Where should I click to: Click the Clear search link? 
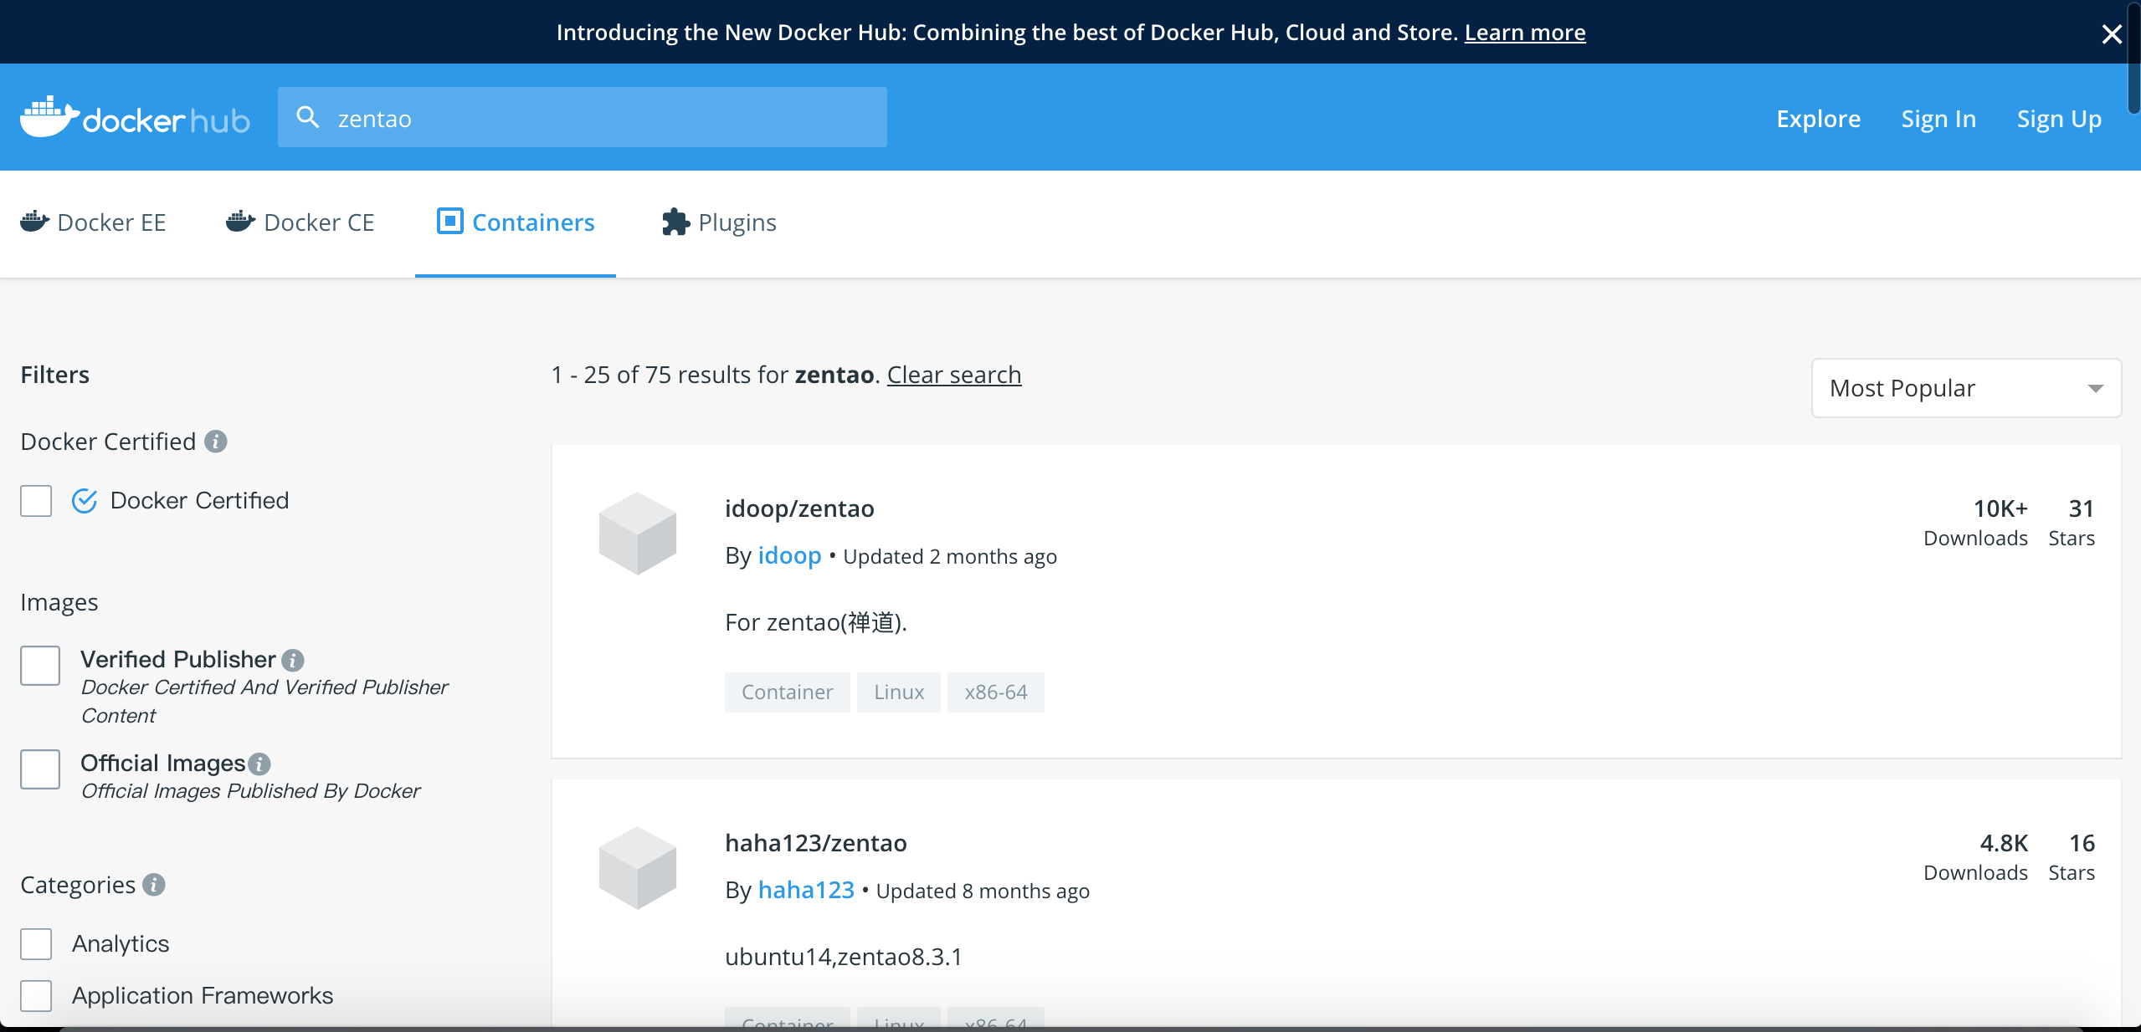[x=954, y=375]
